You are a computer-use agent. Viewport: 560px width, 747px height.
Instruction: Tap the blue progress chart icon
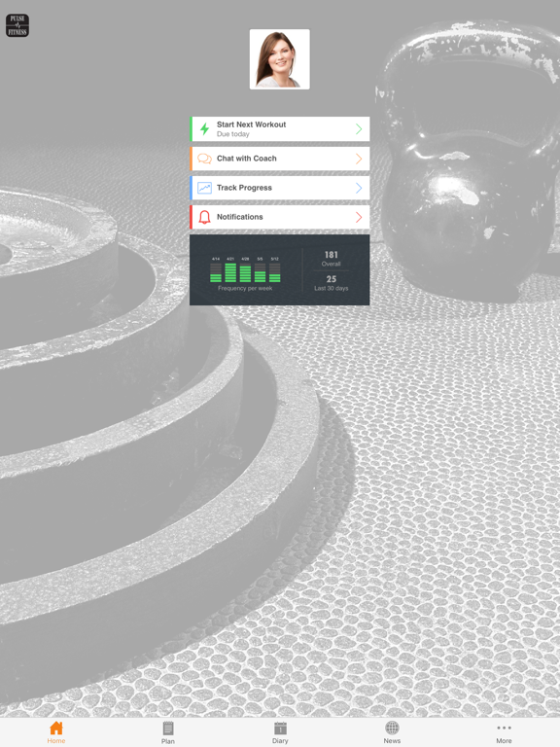pyautogui.click(x=204, y=188)
